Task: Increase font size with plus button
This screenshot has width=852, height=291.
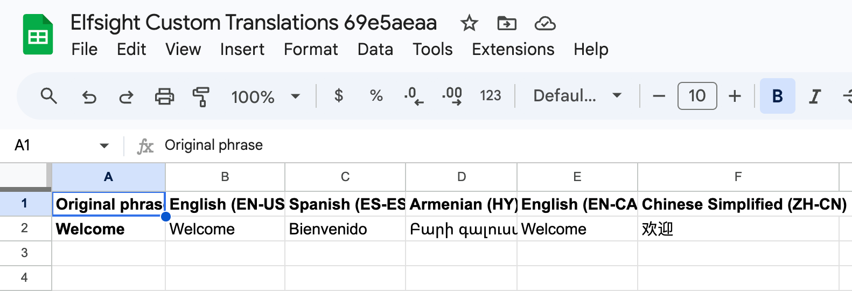Action: coord(735,96)
